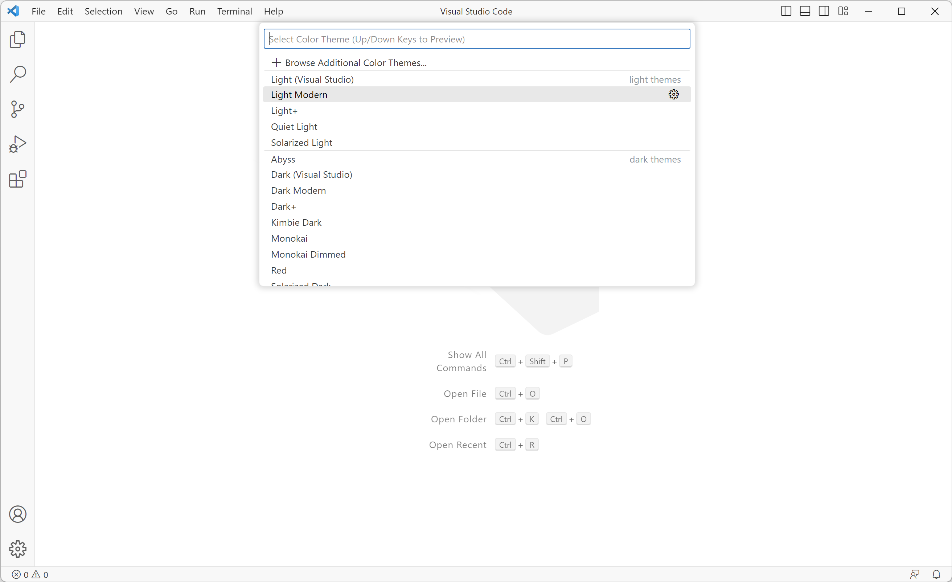Toggle the bottom Panel layout button
The height and width of the screenshot is (582, 952).
(x=805, y=11)
